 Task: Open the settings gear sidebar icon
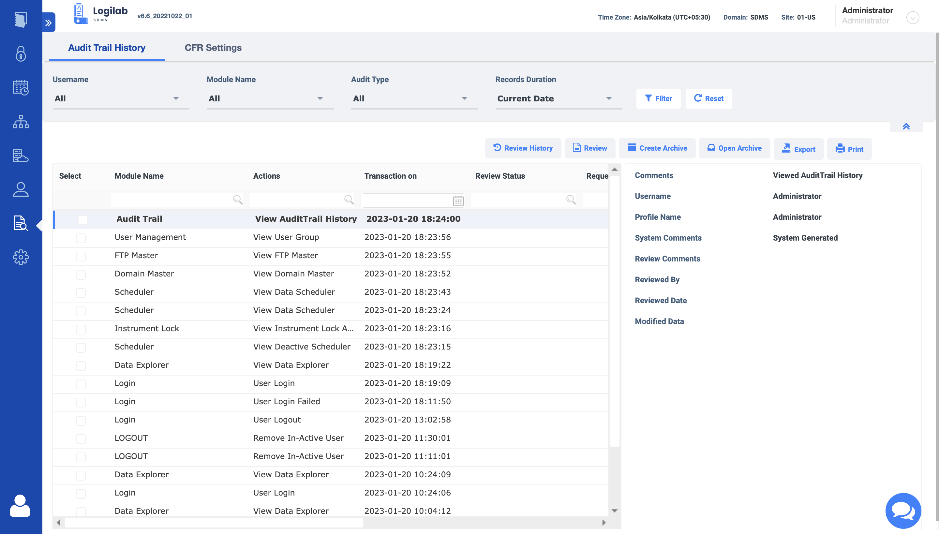pyautogui.click(x=21, y=257)
